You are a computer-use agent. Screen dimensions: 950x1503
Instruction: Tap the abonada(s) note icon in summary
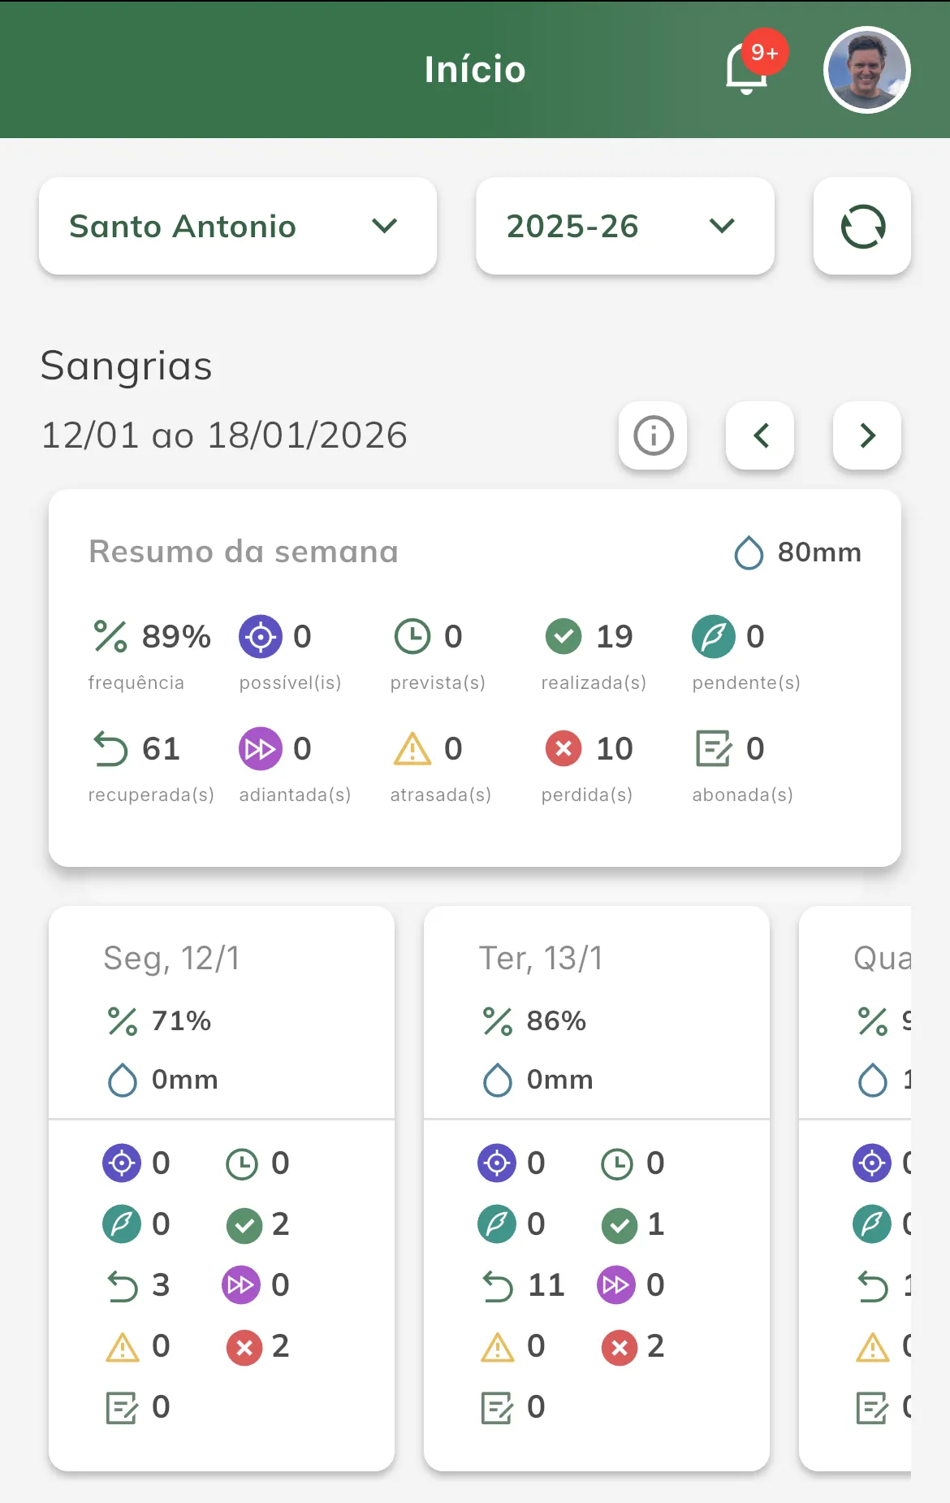713,748
